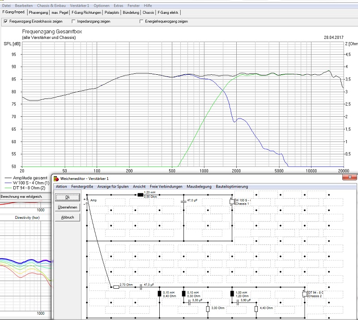358x320 pixels.
Task: Click the Frequenzgang Gesamtbox chart title
Action: [52, 31]
